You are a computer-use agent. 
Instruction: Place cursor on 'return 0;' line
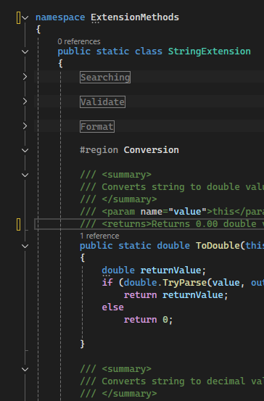(x=149, y=320)
